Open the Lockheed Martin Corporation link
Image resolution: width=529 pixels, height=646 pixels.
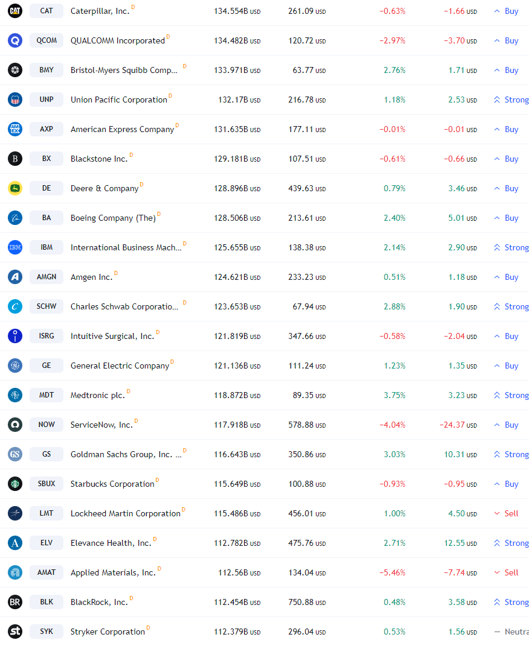pyautogui.click(x=126, y=514)
